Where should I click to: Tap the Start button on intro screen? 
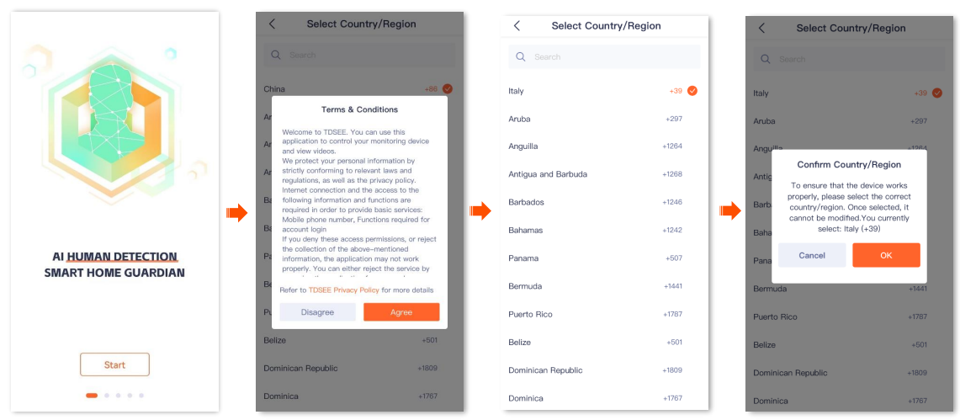coord(114,364)
